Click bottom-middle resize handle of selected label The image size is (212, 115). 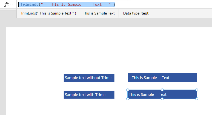click(x=162, y=99)
